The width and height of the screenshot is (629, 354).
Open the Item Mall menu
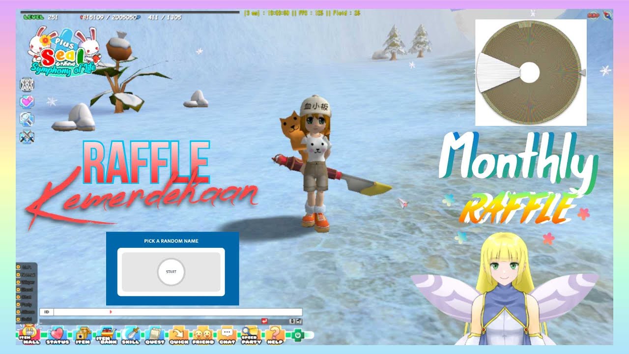tap(30, 334)
